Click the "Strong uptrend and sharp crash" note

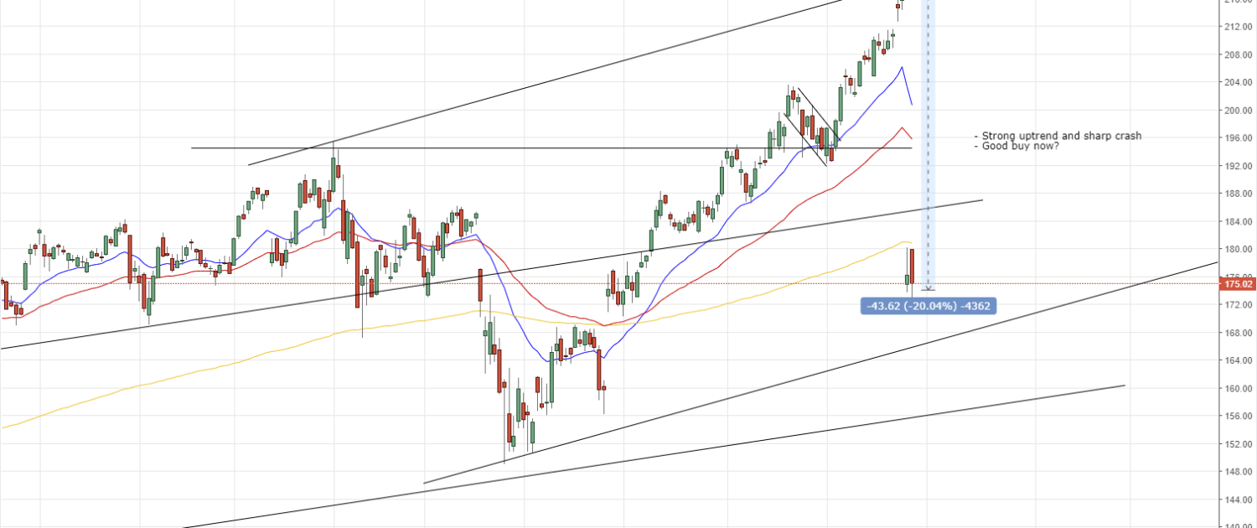pos(1060,136)
